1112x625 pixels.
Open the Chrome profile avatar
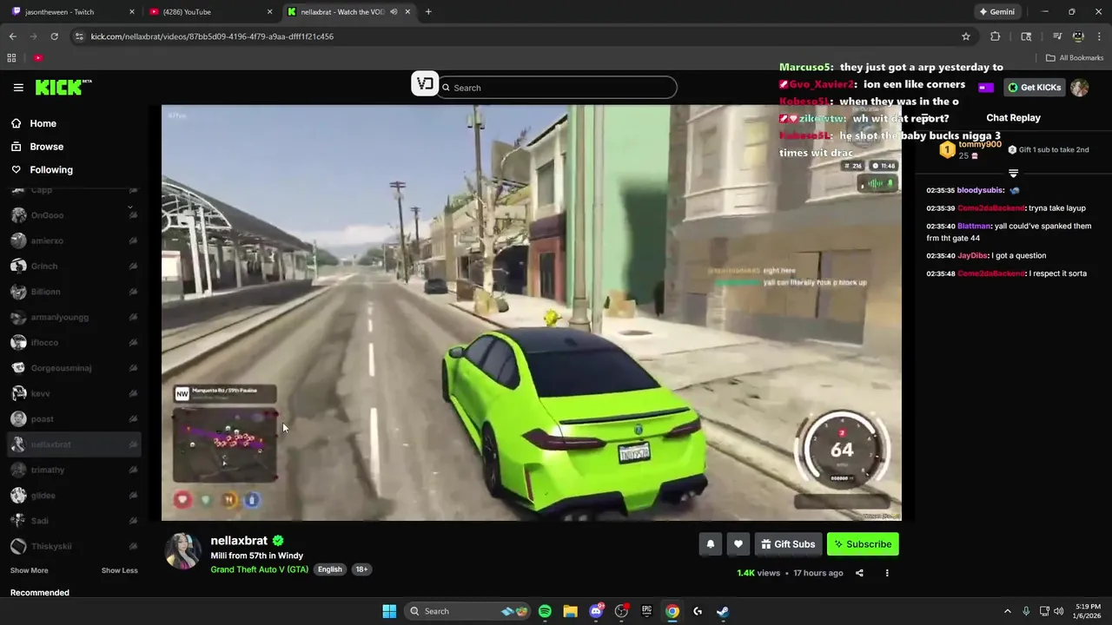pyautogui.click(x=1078, y=36)
